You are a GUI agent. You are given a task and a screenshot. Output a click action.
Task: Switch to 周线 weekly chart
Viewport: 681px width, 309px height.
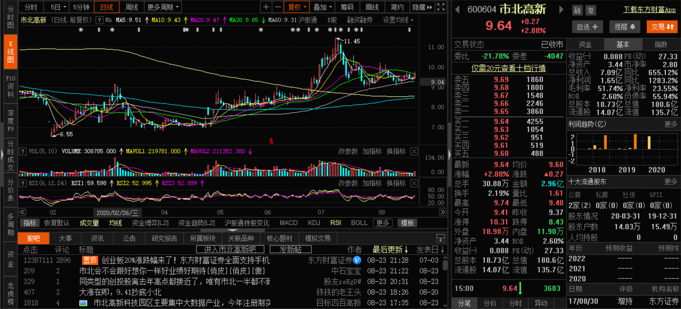[132, 7]
